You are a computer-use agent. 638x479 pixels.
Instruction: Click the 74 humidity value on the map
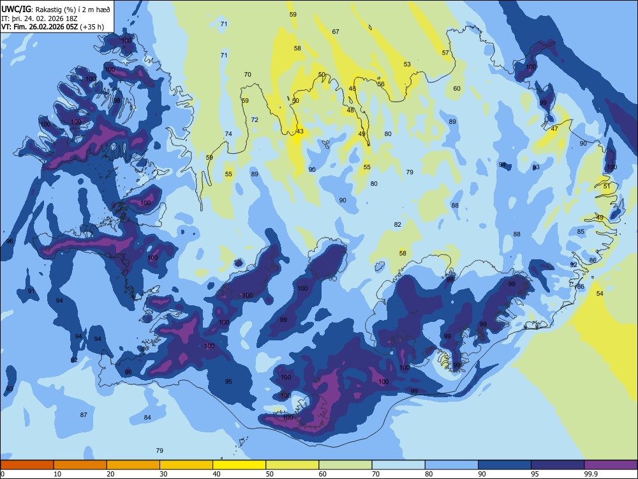228,133
